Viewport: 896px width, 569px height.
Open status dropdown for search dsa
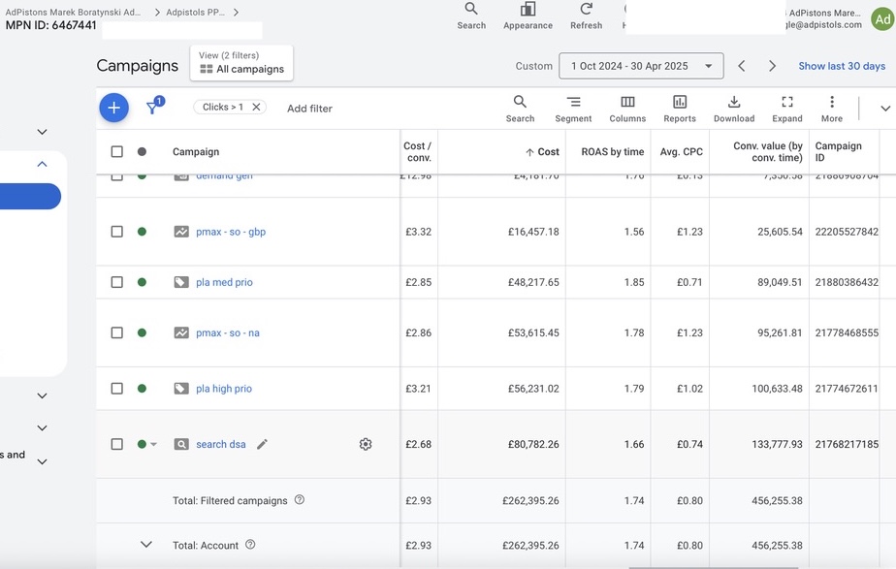[153, 444]
